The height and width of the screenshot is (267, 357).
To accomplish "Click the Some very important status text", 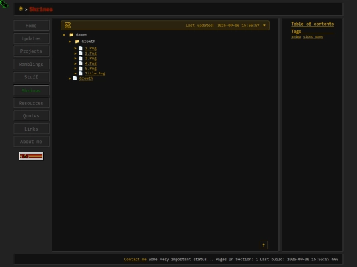I will click(x=181, y=259).
